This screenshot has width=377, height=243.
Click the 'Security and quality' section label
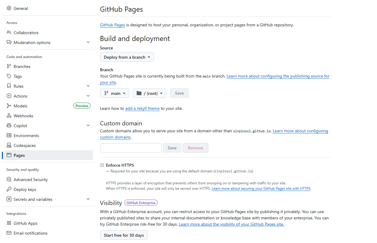click(23, 170)
